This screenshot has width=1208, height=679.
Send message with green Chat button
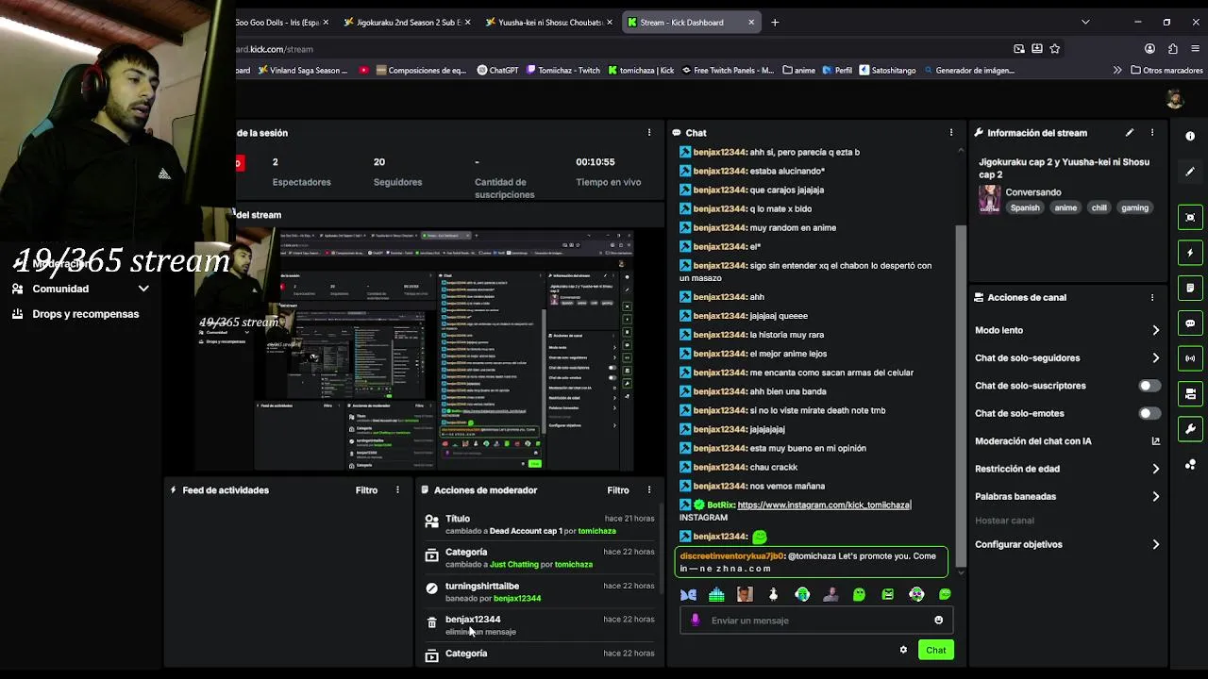pos(935,650)
